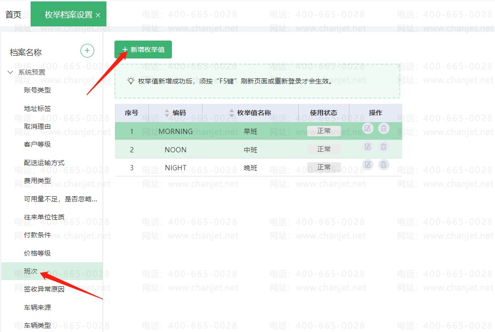The width and height of the screenshot is (495, 332).
Task: Select 地址标签 in archive list
Action: 37,108
